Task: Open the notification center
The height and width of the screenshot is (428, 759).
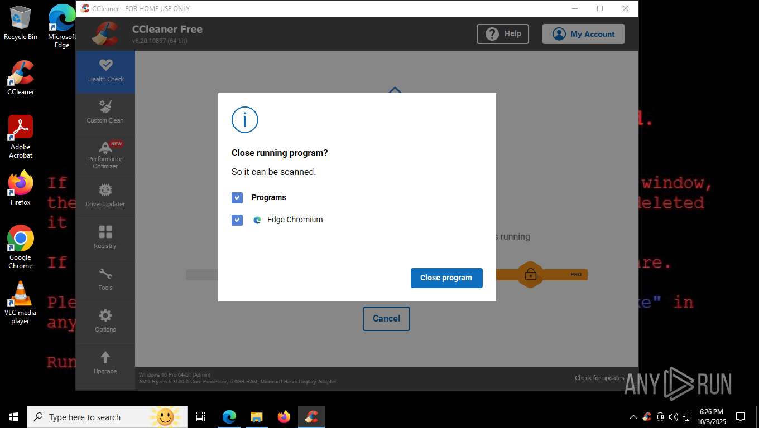Action: click(x=741, y=417)
